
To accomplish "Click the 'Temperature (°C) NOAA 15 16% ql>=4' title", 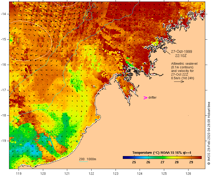I will pos(162,153).
